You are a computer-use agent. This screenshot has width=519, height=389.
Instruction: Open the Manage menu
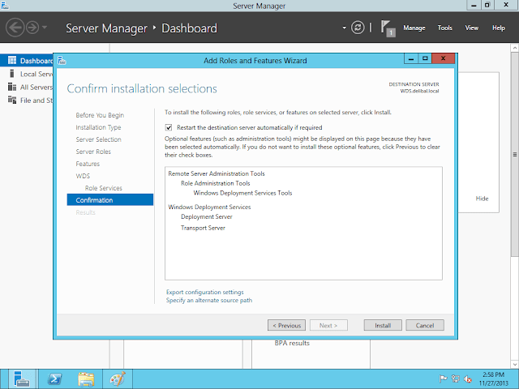pyautogui.click(x=414, y=28)
